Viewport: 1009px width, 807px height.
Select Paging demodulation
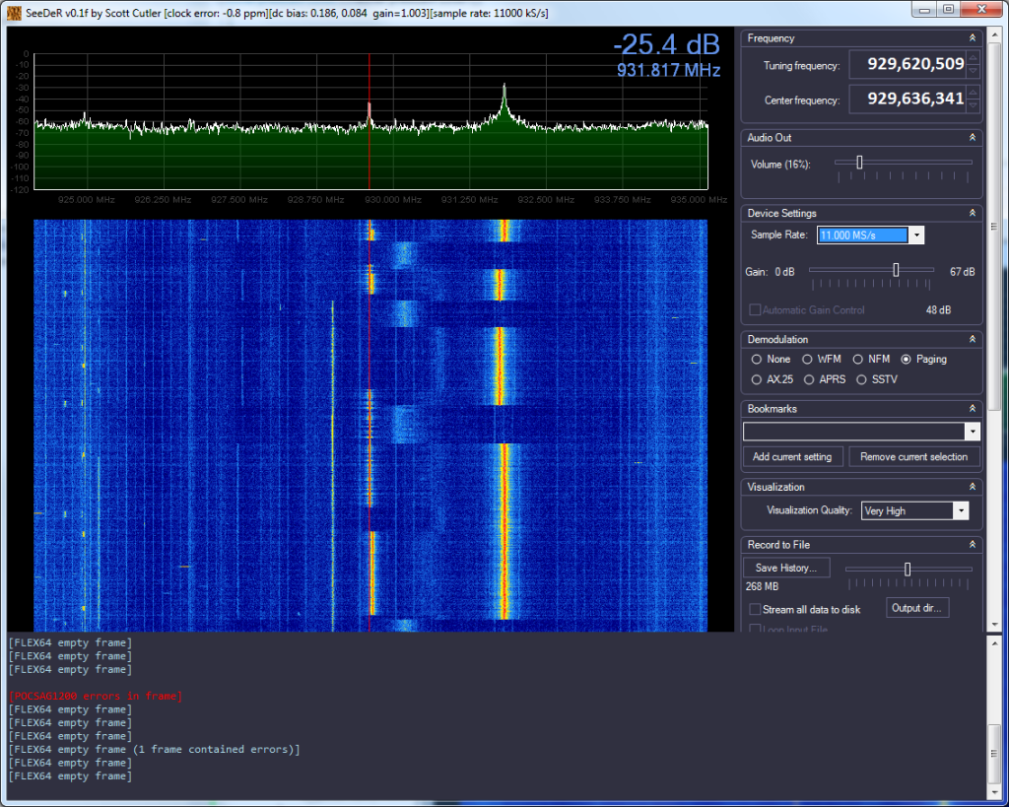coord(907,359)
